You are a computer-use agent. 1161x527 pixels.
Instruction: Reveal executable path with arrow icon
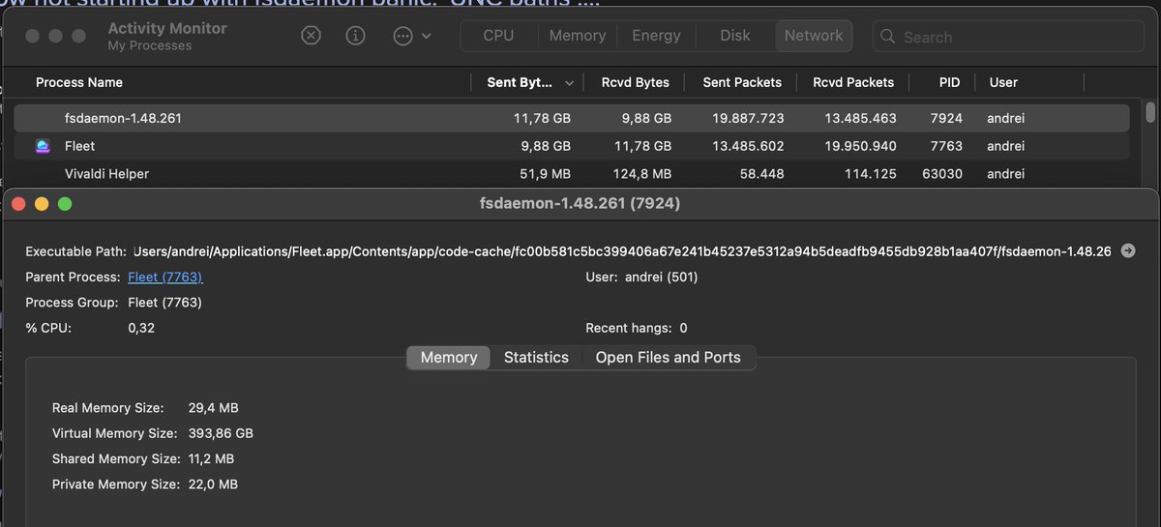click(x=1128, y=250)
